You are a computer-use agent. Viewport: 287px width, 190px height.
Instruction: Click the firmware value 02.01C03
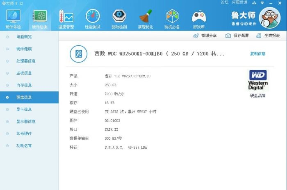pyautogui.click(x=112, y=121)
